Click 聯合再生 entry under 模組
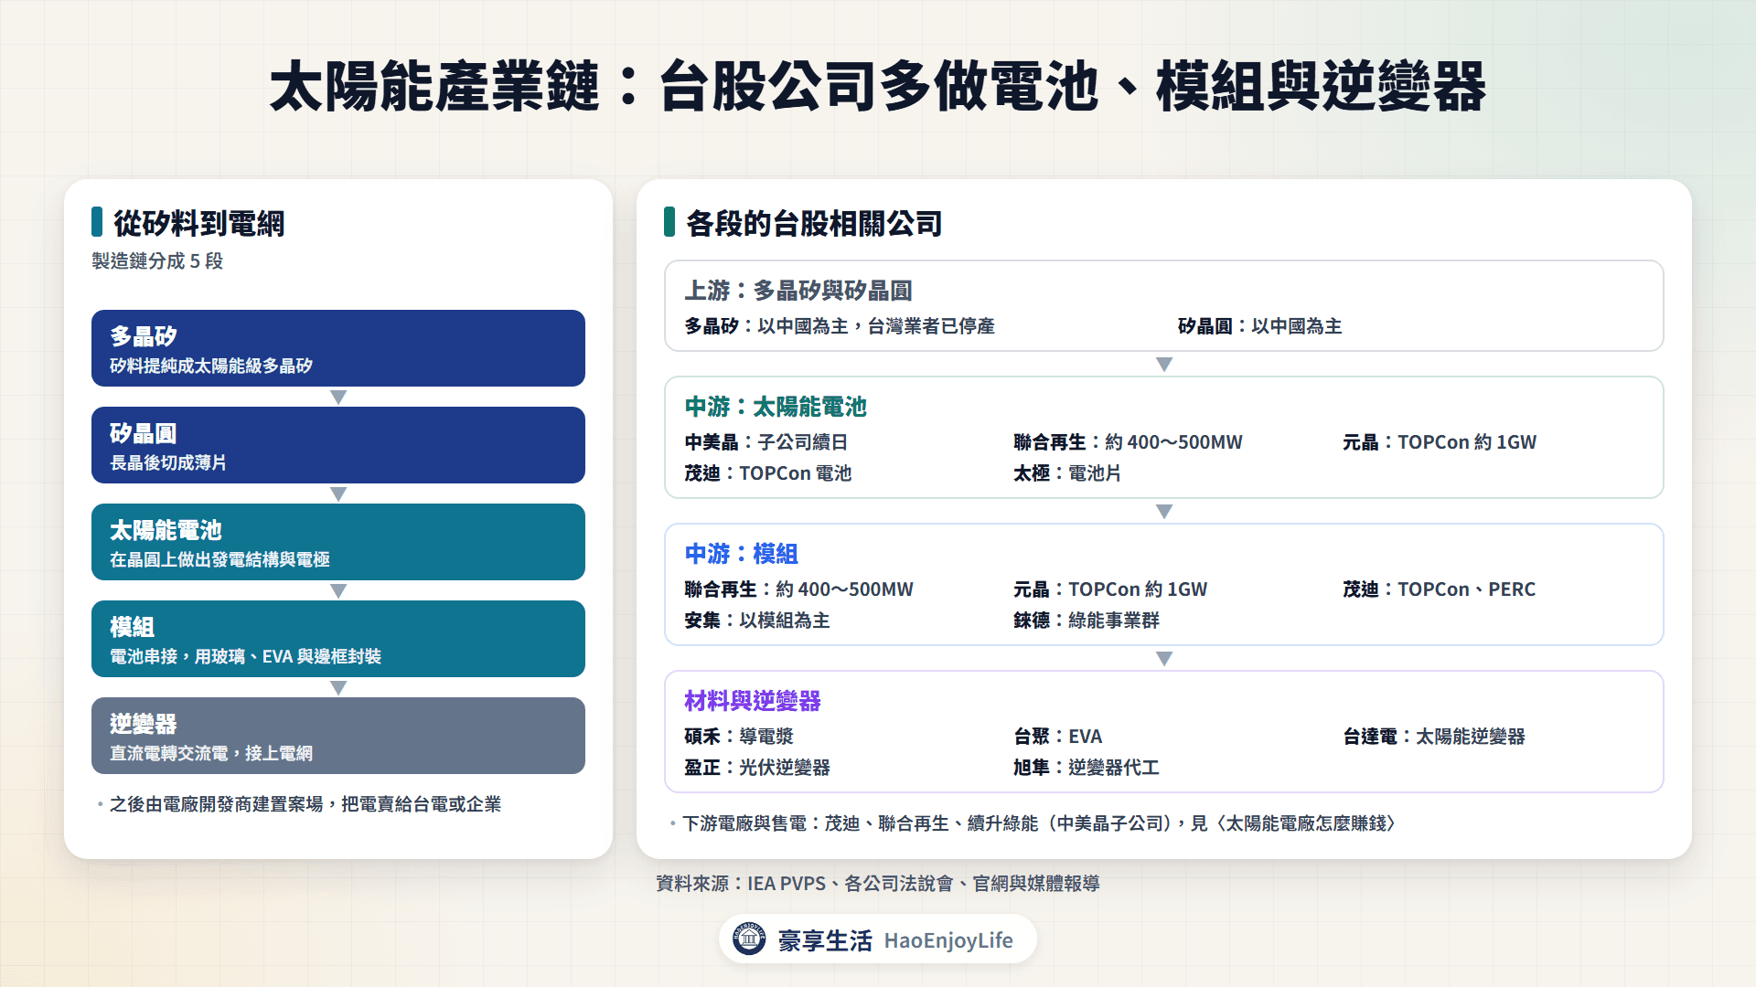This screenshot has width=1756, height=987. tap(798, 589)
